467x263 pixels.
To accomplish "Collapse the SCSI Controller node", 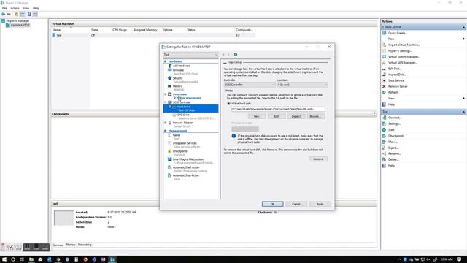I will (166, 102).
